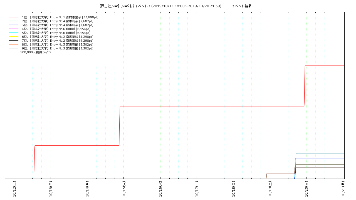Screen dimensions: 356x200
Task: Click the yellow line swatch for 6位
Action: point(14,37)
